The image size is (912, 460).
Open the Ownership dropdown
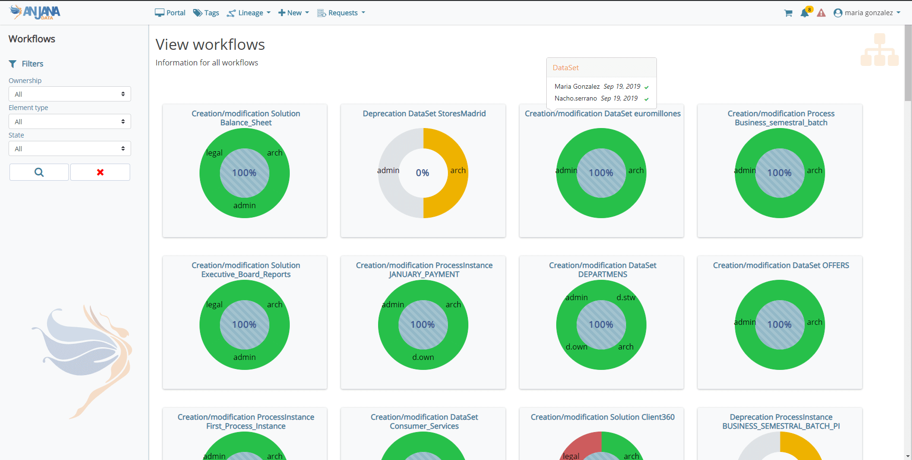click(x=69, y=94)
